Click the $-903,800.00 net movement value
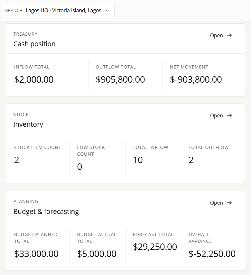 pyautogui.click(x=196, y=79)
